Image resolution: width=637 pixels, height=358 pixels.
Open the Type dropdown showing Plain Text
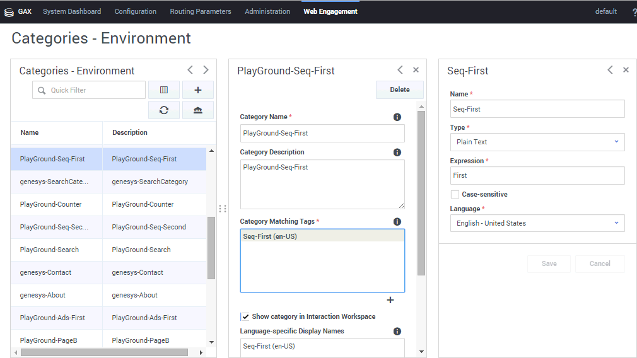[x=537, y=142]
